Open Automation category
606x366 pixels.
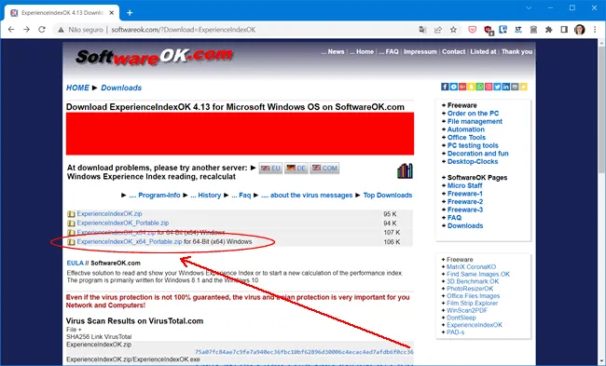point(466,129)
